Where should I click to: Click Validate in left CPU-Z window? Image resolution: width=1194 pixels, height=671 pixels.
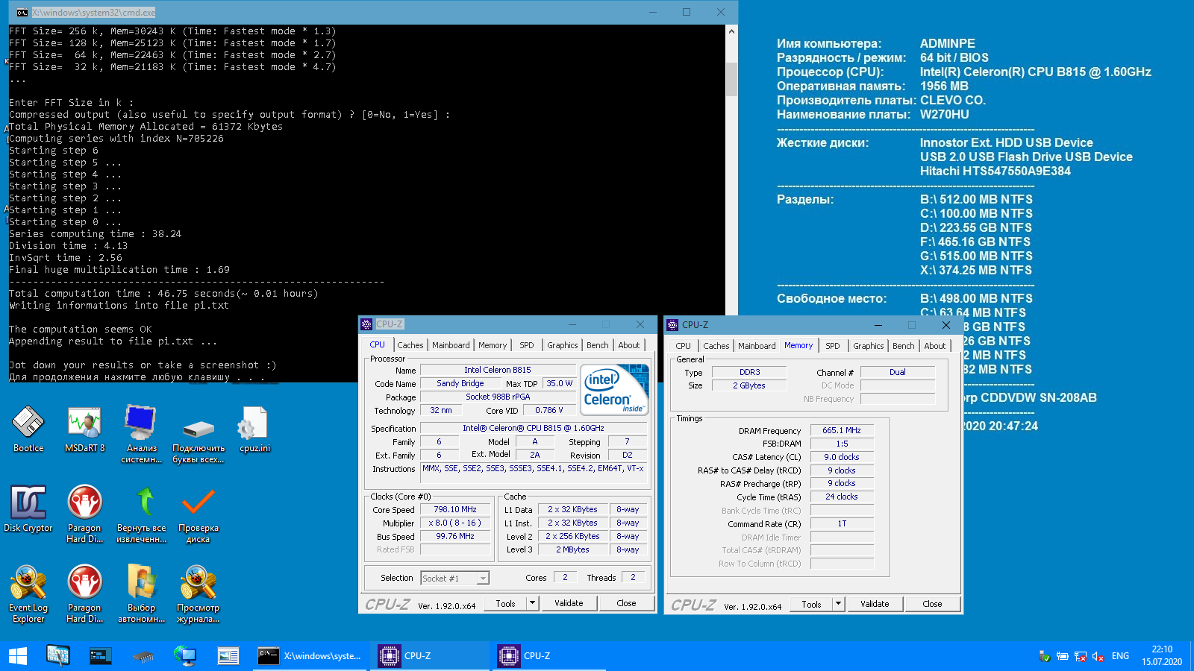pos(569,603)
